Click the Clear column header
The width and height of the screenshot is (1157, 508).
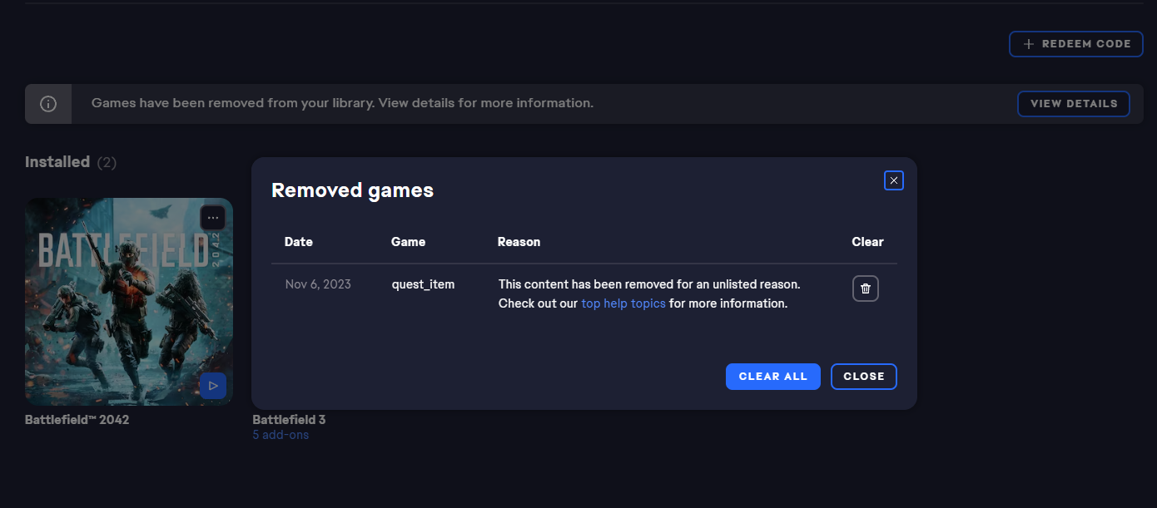coord(867,241)
